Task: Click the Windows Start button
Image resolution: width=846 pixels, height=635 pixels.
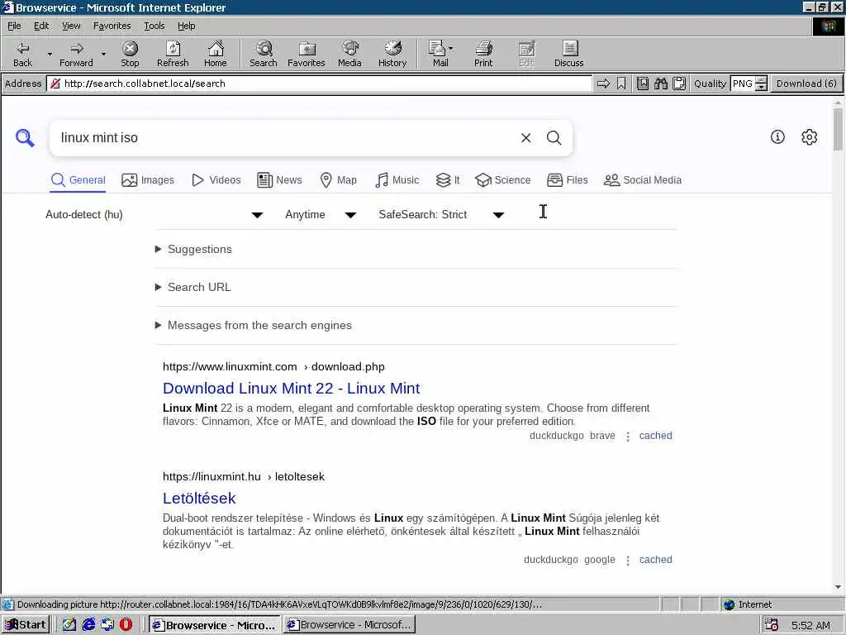Action: 26,625
